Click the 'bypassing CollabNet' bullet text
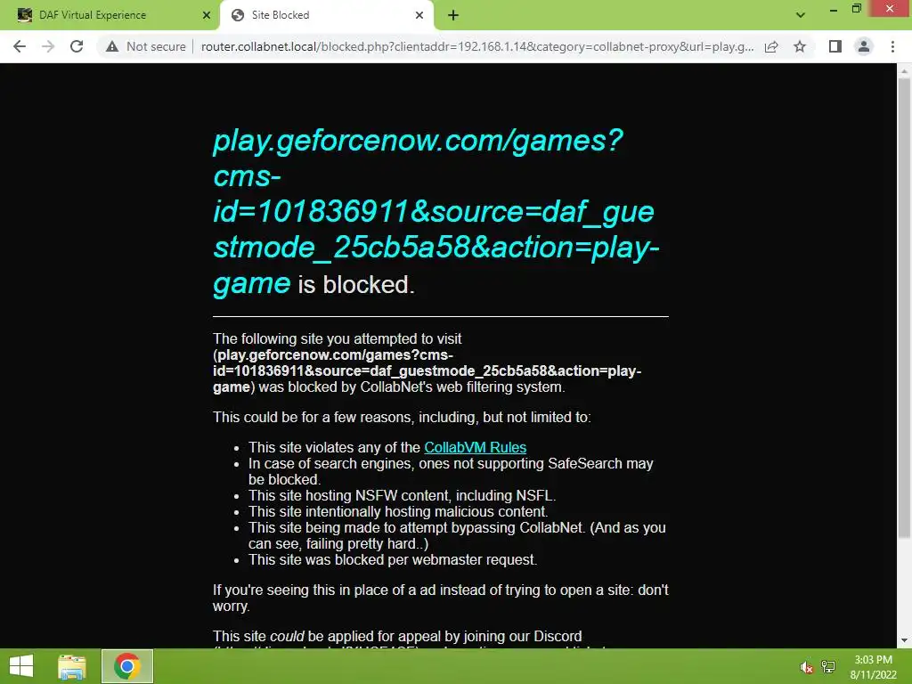912x684 pixels. [x=457, y=535]
